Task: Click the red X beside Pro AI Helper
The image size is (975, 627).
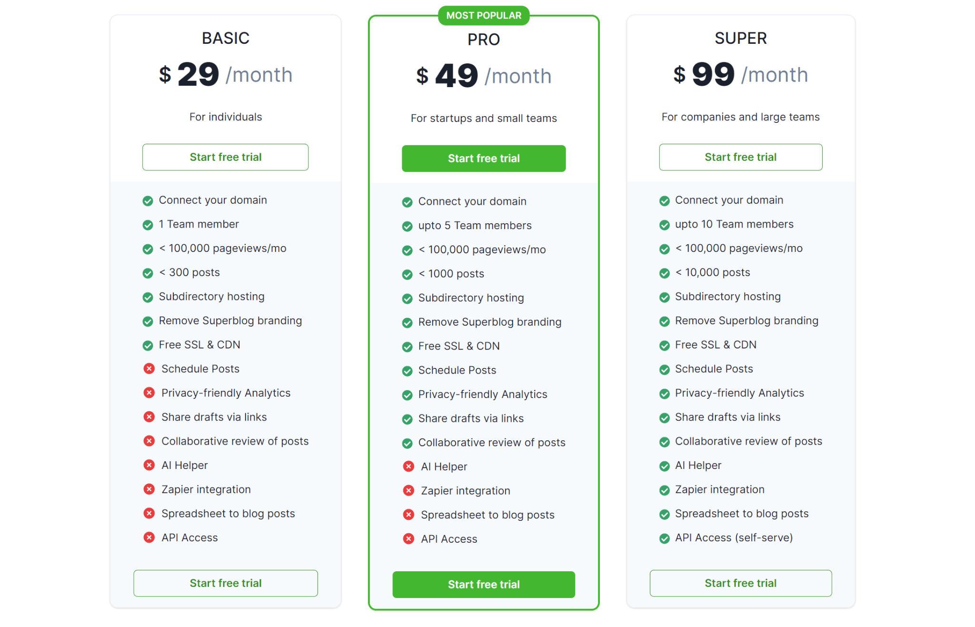Action: [x=408, y=467]
